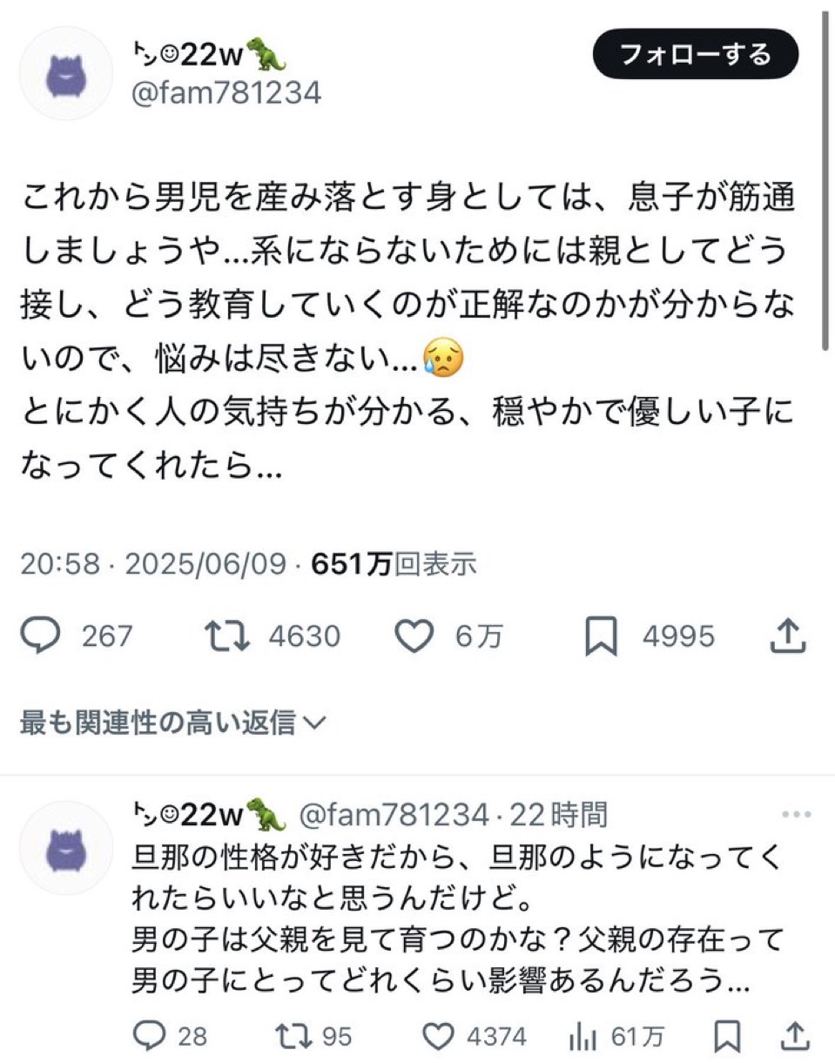The width and height of the screenshot is (835, 1063).
Task: Click the 651万回表示 view count
Action: pyautogui.click(x=394, y=564)
